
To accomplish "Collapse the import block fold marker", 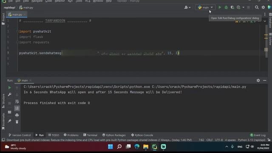I will (17, 31).
